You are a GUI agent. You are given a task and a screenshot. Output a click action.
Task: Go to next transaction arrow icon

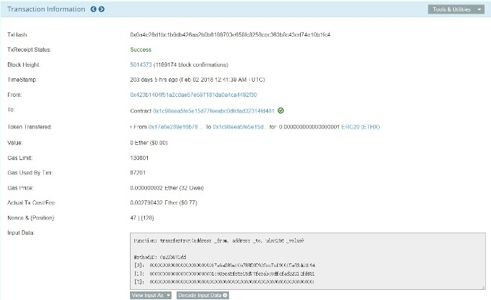(x=101, y=9)
